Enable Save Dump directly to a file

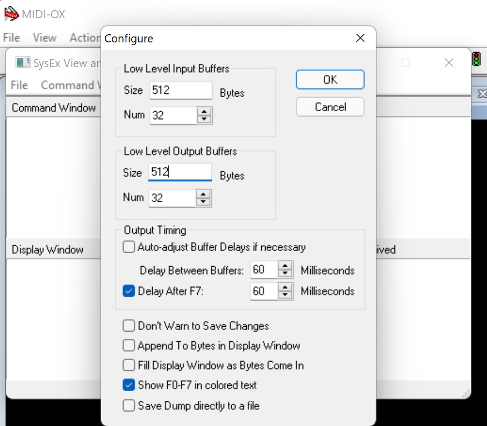coord(129,406)
